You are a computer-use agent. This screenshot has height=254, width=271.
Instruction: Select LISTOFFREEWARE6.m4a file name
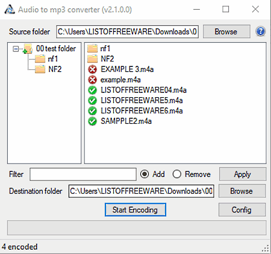pos(142,111)
